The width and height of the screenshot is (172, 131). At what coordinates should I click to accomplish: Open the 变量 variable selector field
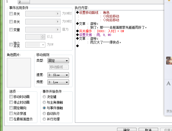point(43,29)
